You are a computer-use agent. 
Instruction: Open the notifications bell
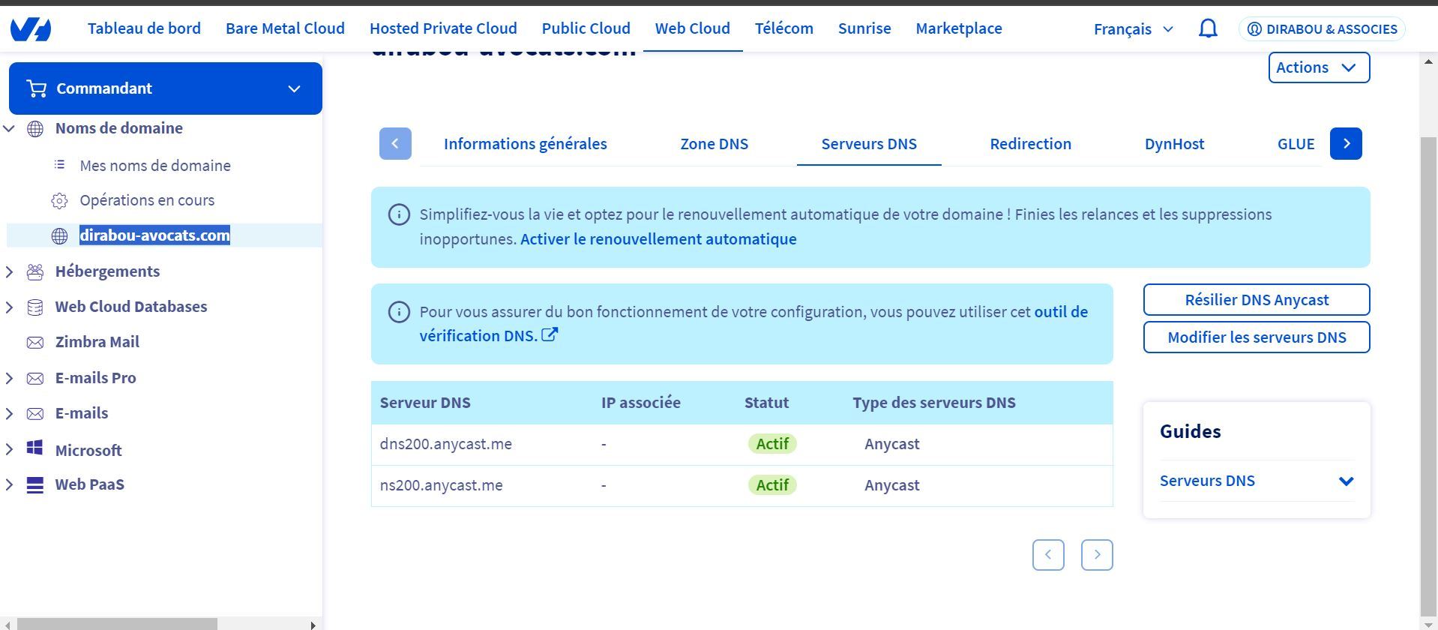click(x=1208, y=28)
